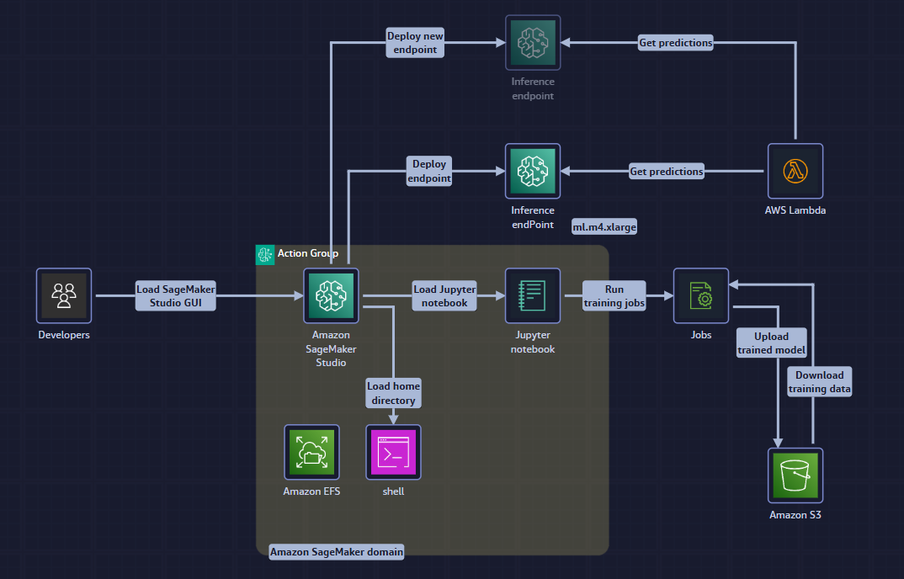Select the Inference endPoint node icon

[533, 172]
